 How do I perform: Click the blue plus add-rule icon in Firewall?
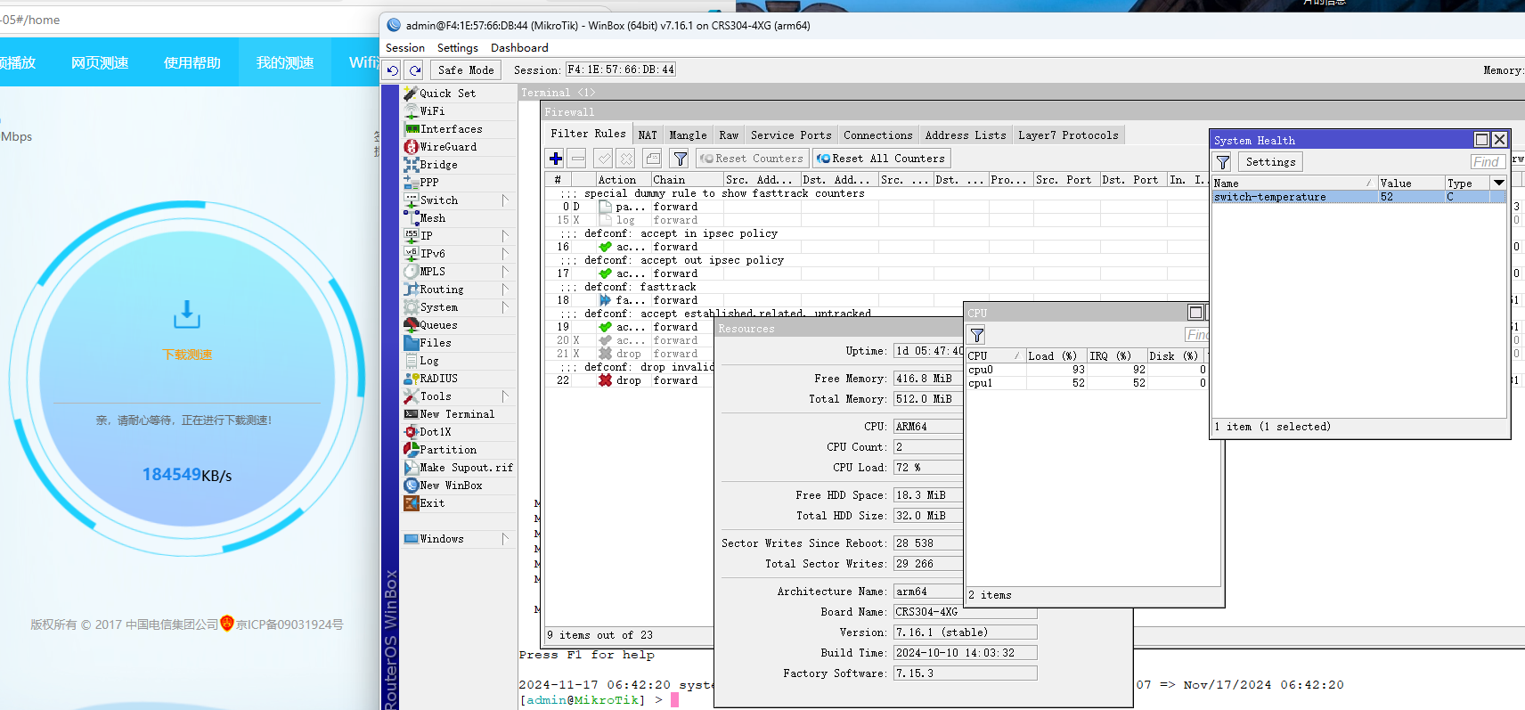pyautogui.click(x=555, y=159)
